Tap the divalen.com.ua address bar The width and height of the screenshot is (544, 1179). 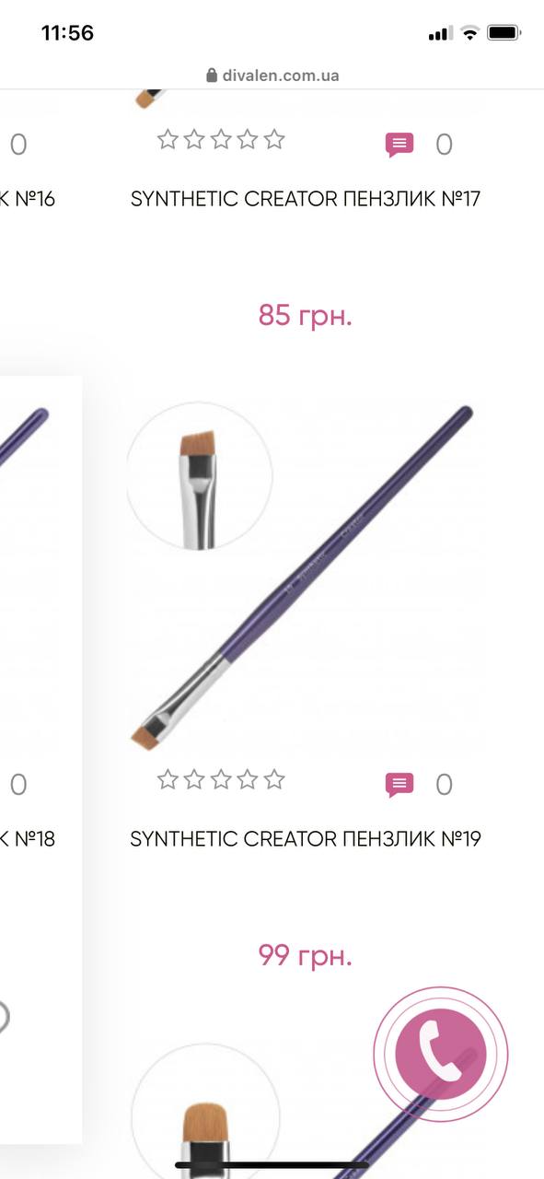pos(272,76)
